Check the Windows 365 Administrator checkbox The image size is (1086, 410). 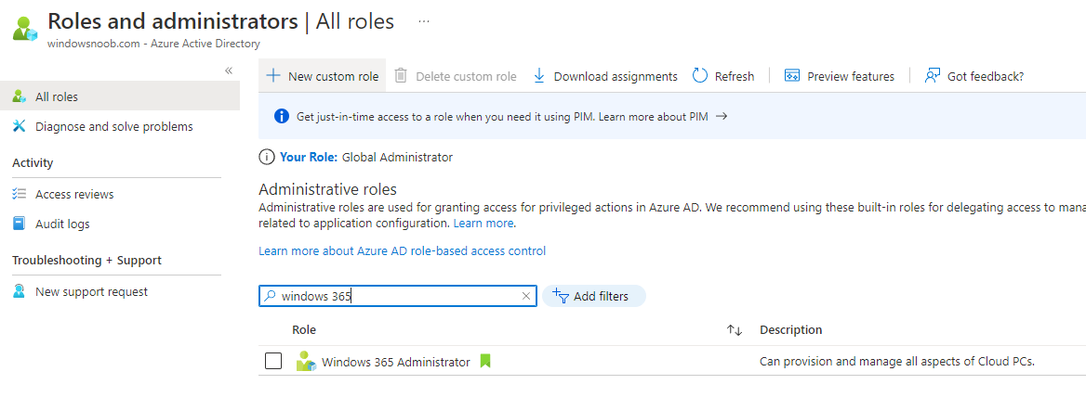[x=273, y=361]
